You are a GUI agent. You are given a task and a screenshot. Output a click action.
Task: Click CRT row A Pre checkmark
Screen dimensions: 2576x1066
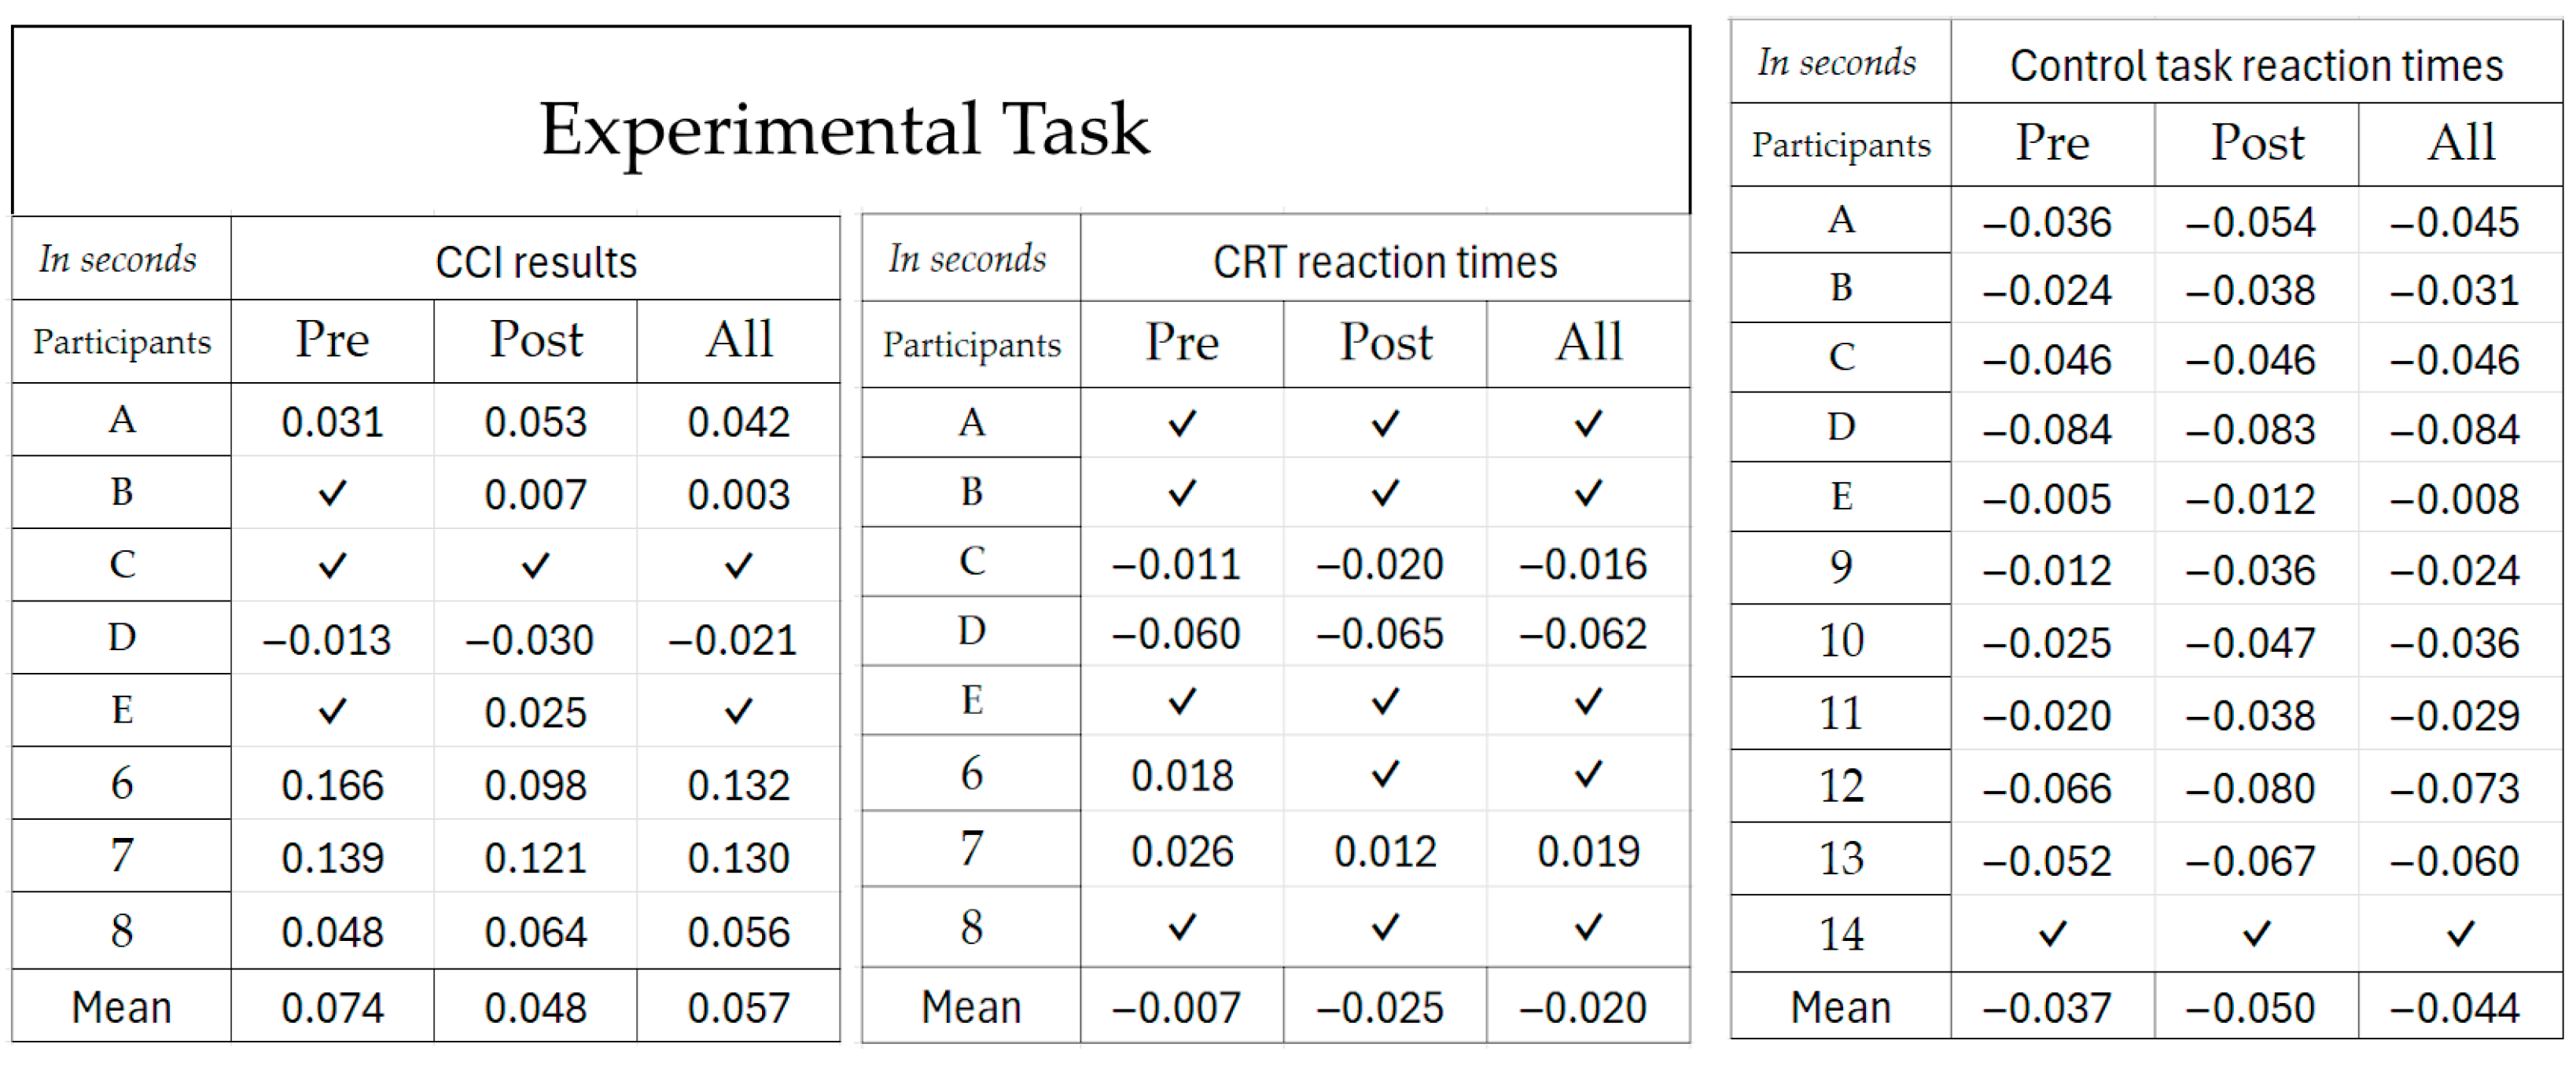click(1182, 424)
